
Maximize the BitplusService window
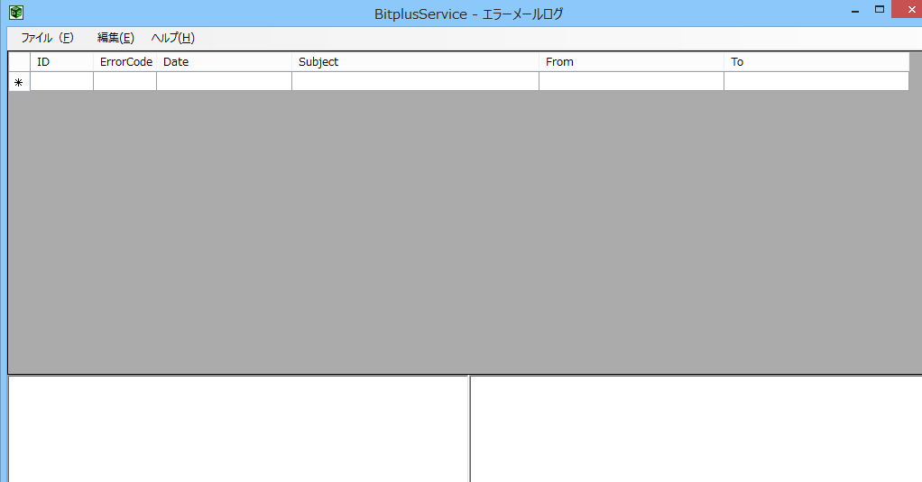[880, 9]
